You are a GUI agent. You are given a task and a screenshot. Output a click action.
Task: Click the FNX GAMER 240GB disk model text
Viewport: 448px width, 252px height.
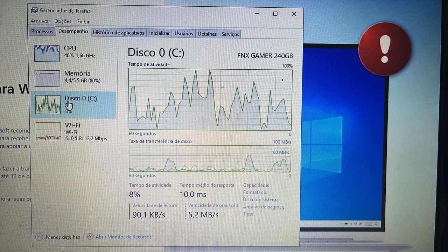coord(265,56)
